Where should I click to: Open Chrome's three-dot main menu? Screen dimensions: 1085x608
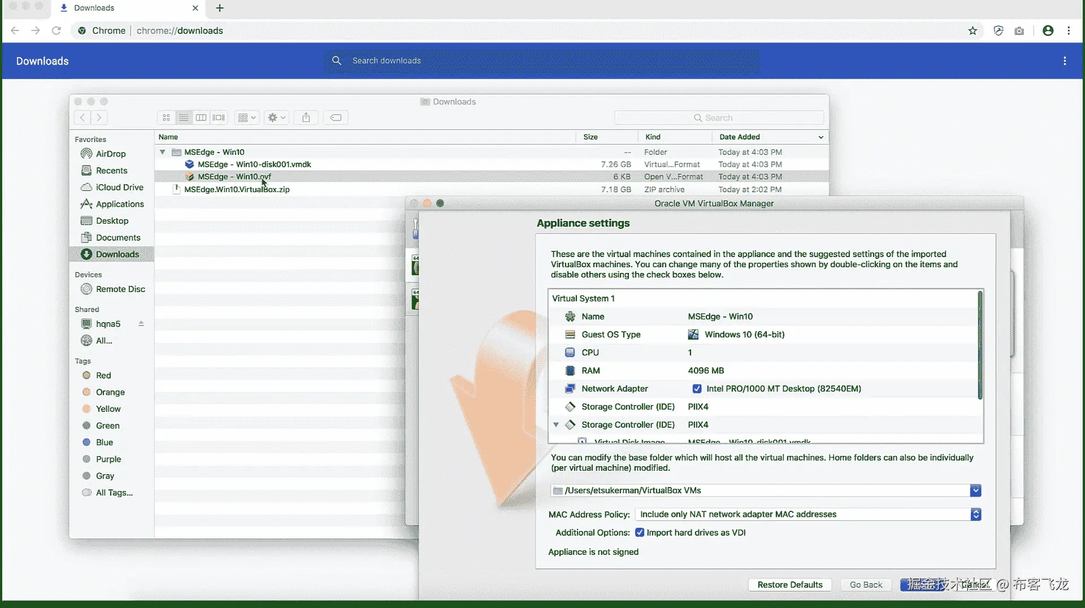[1069, 31]
